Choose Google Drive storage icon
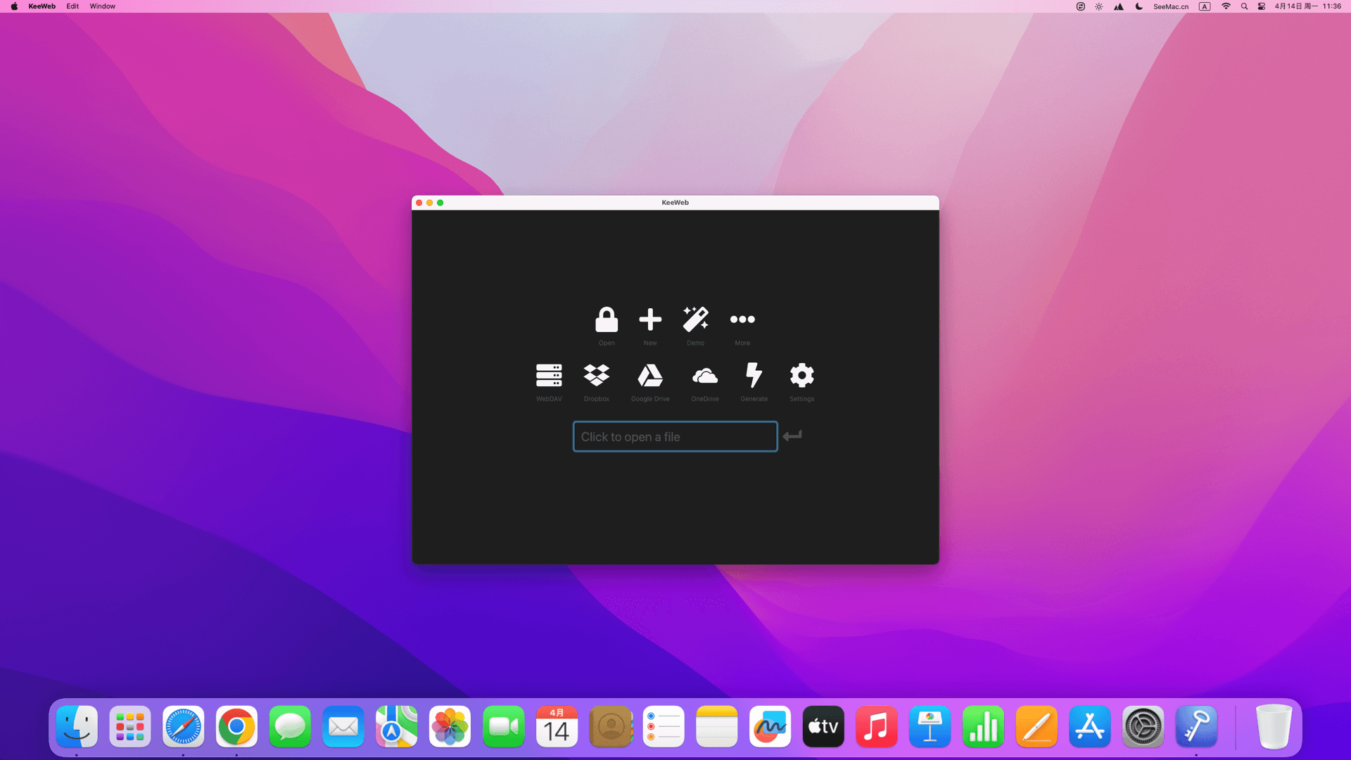 [x=650, y=376]
